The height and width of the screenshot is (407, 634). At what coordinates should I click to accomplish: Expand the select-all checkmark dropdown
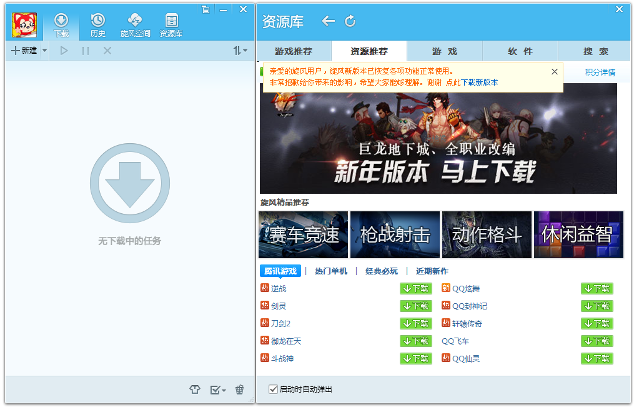click(218, 389)
